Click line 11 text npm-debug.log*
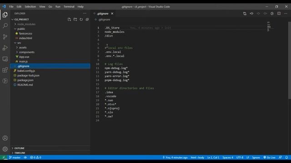Viewport: 291px width, 163px height. click(x=116, y=68)
